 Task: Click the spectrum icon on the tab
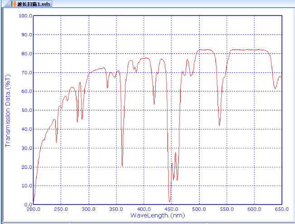14,4
